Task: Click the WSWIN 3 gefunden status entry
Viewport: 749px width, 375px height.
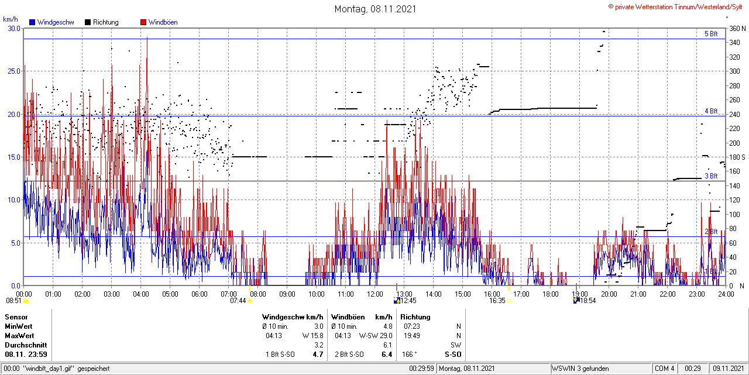Action: 580,369
